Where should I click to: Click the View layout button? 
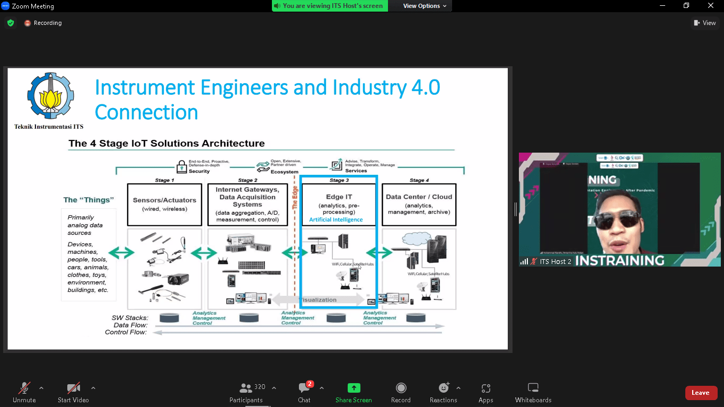[x=705, y=23]
